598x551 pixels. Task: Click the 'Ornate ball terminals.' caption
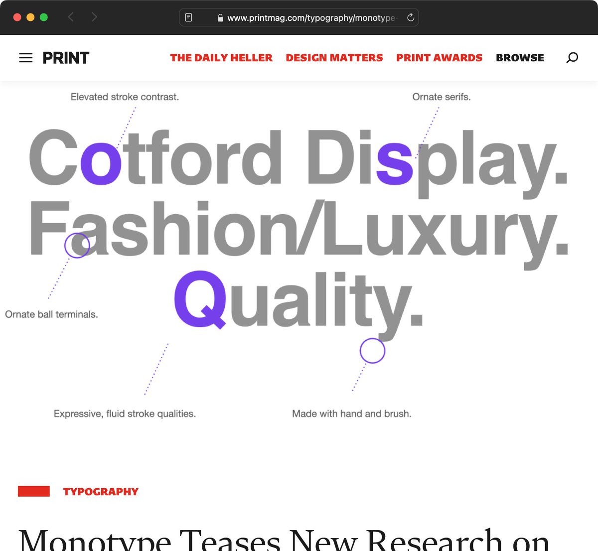[51, 314]
